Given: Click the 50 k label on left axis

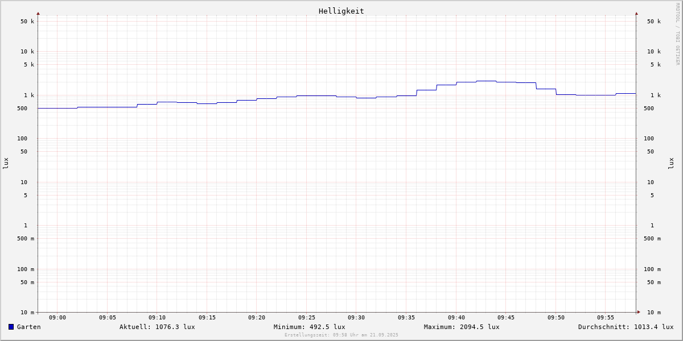Looking at the screenshot, I should [27, 22].
